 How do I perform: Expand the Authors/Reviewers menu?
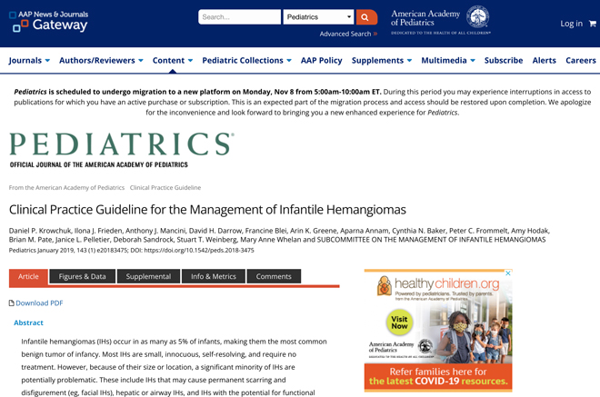[x=101, y=61]
